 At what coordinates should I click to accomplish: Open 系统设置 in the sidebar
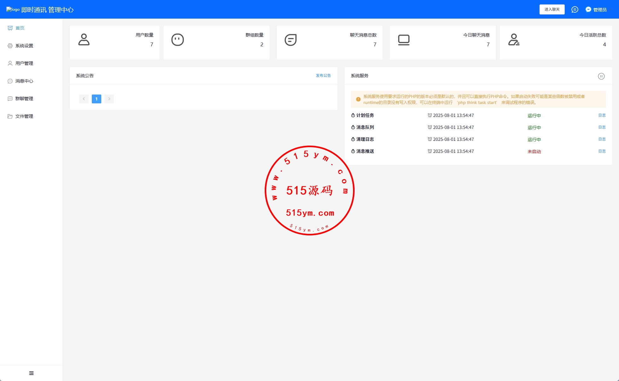[x=24, y=46]
